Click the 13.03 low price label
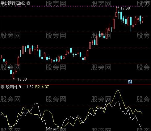This screenshot has width=151, height=131. click(22, 79)
